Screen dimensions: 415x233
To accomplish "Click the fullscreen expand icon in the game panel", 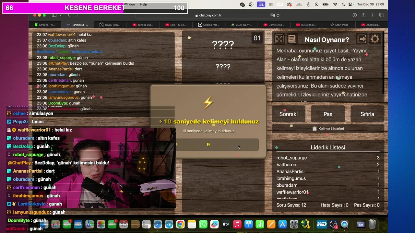I will pyautogui.click(x=279, y=39).
